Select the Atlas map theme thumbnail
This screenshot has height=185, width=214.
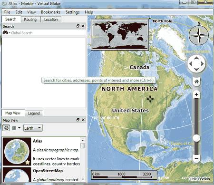point(17,152)
